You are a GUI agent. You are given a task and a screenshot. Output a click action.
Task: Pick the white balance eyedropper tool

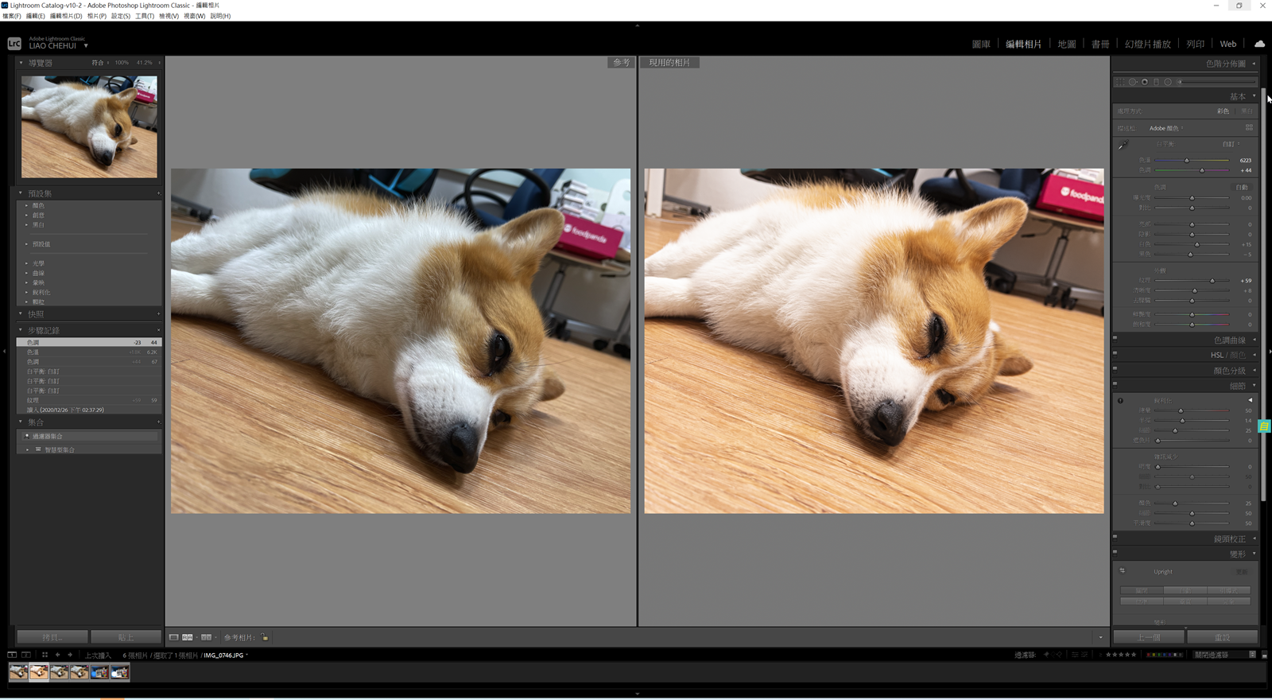[1123, 146]
